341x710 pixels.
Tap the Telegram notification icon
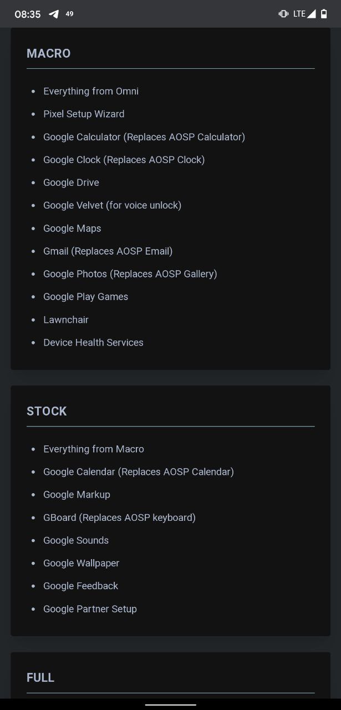[x=54, y=14]
